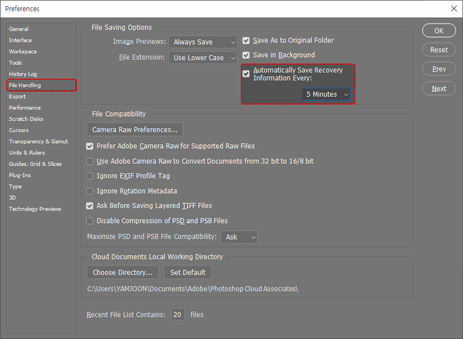
Task: Uncheck Save in Background
Action: point(246,55)
